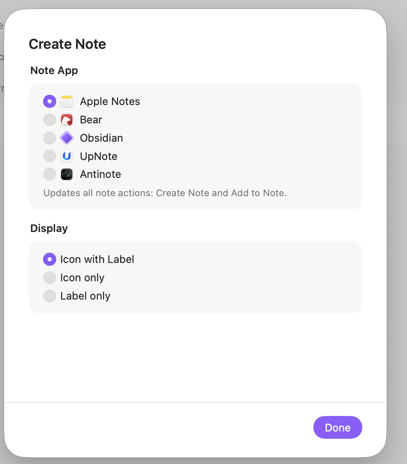The width and height of the screenshot is (407, 464).
Task: Click the Icon with Label text
Action: 97,259
